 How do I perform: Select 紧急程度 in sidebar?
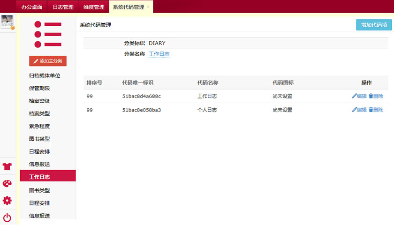pyautogui.click(x=39, y=126)
